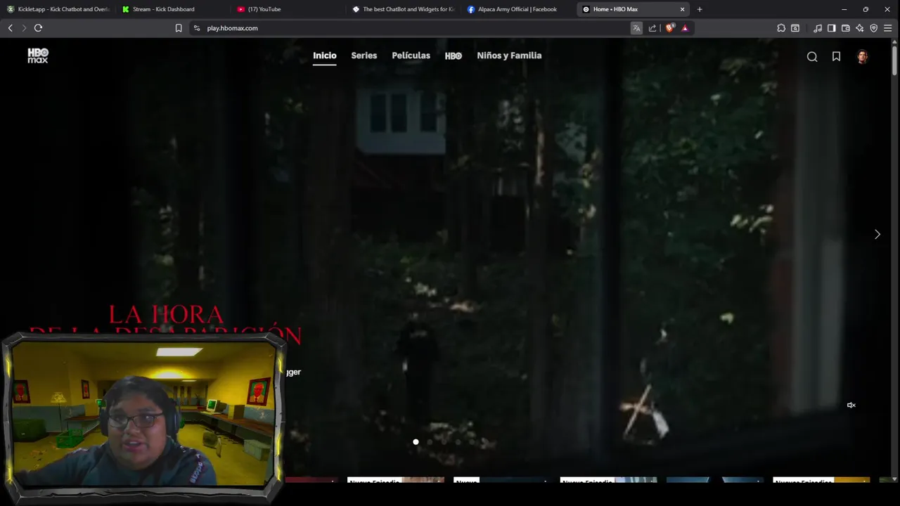900x506 pixels.
Task: Open the HBO hub
Action: pos(454,56)
